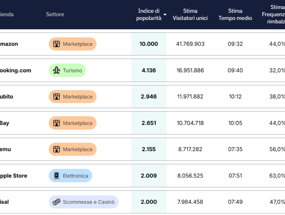Click average time value 10:05
The image size is (285, 215).
click(235, 123)
